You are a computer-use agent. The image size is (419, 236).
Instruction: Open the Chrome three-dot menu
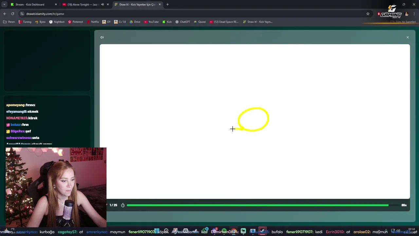(414, 14)
